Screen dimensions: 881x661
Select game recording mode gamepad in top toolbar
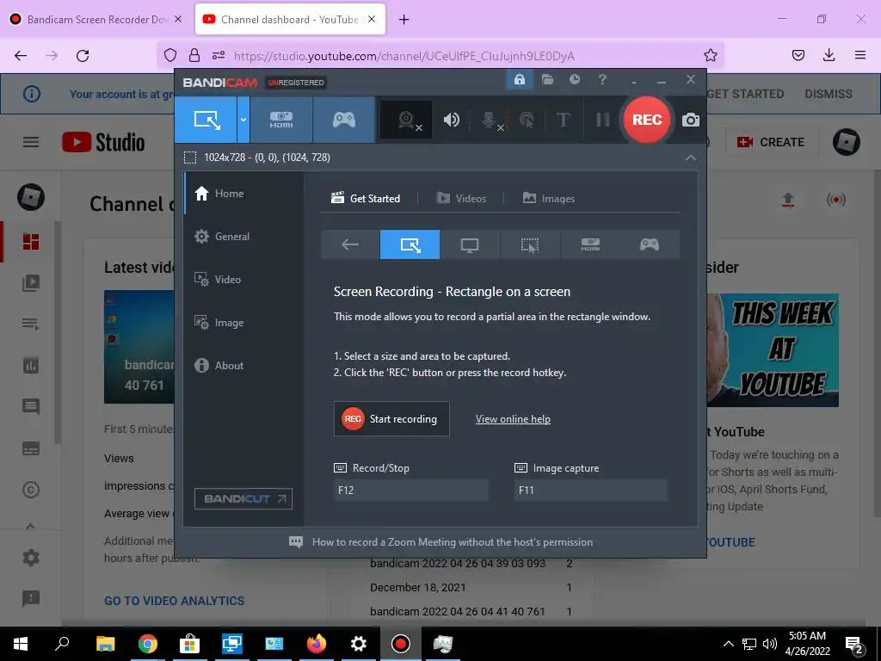344,120
